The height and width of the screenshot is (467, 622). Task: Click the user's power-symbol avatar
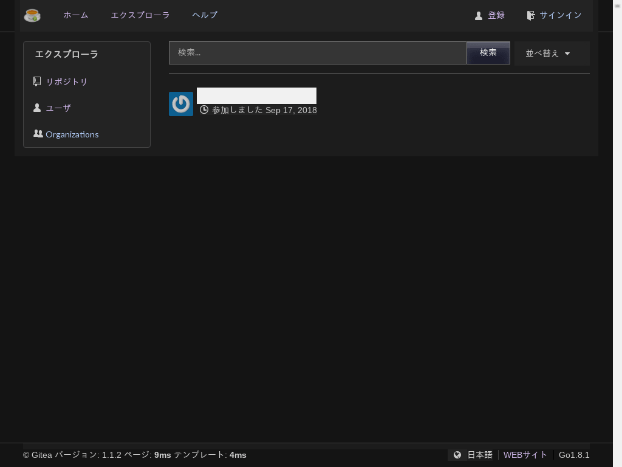pos(180,103)
